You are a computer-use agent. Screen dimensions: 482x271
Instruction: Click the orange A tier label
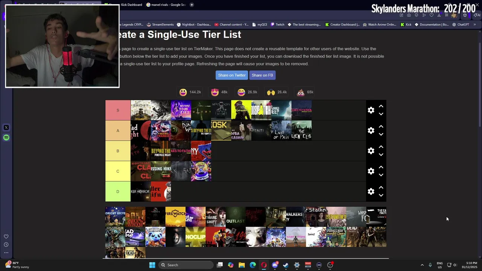(x=118, y=131)
